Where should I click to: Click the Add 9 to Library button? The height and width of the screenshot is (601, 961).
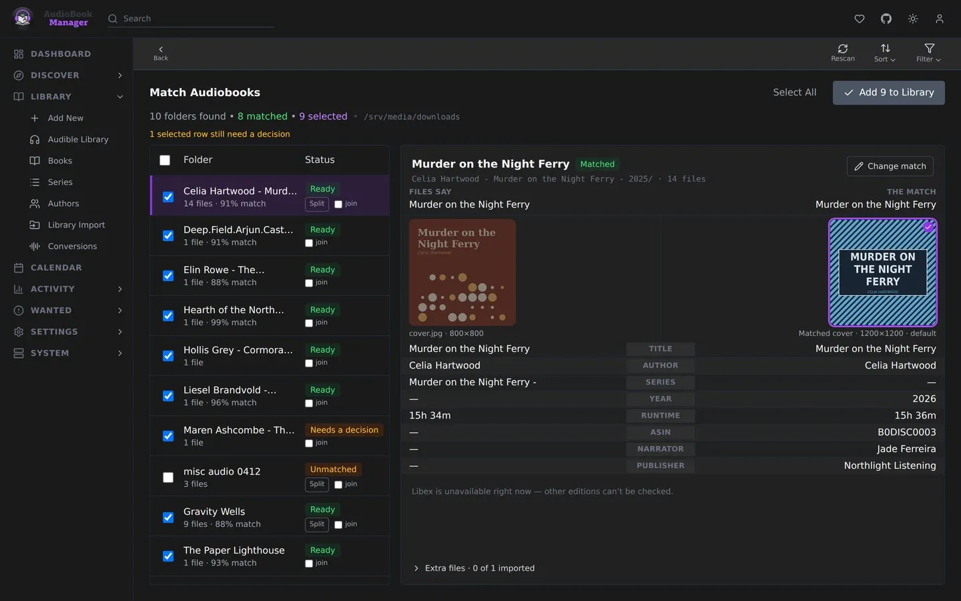click(889, 93)
